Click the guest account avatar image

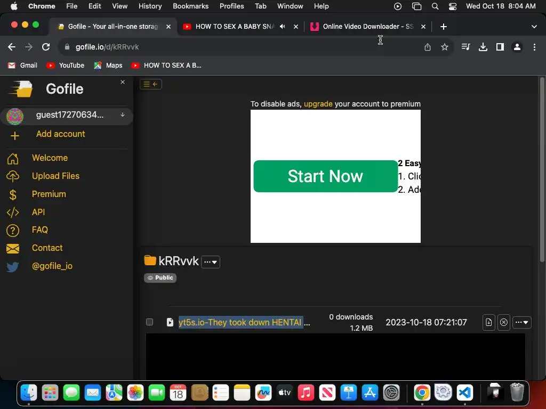pos(15,116)
